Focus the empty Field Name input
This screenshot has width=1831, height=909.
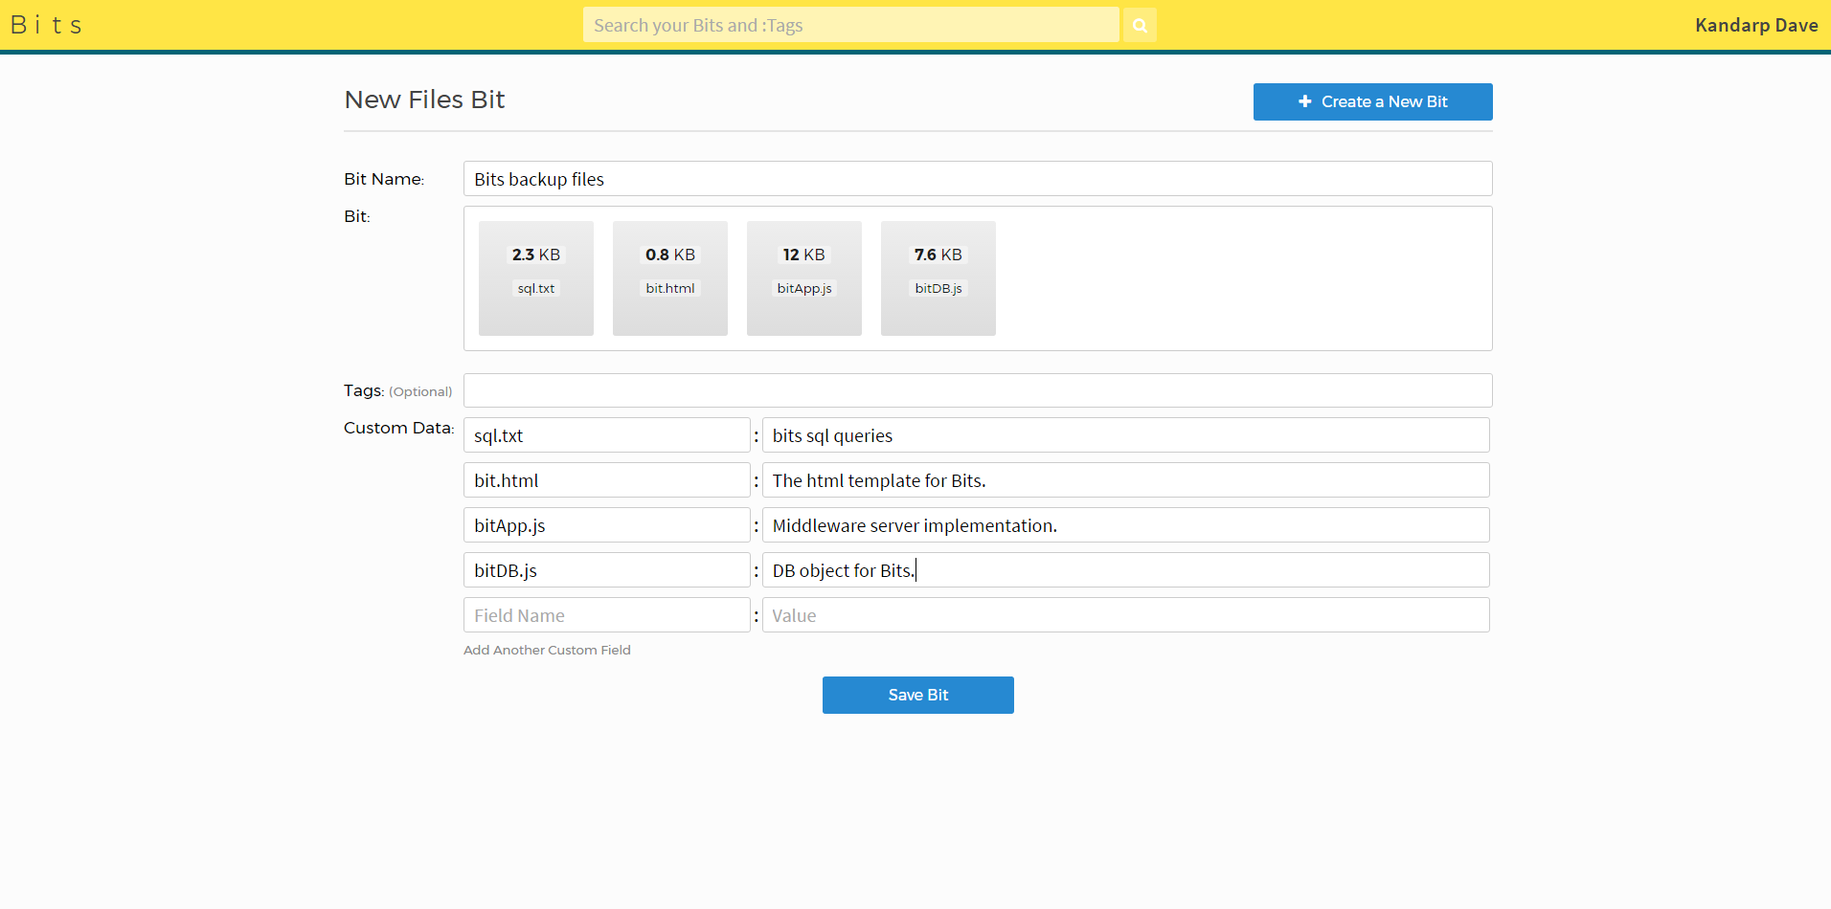[607, 615]
